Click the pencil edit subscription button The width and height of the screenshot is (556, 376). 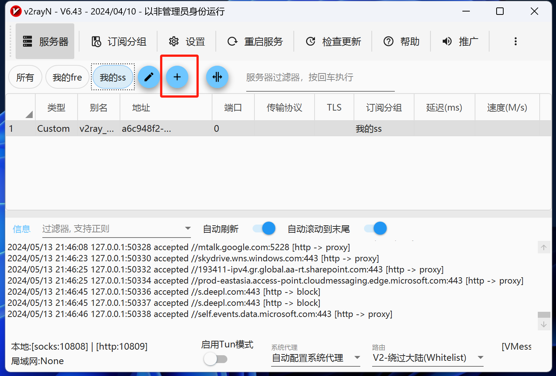coord(149,77)
